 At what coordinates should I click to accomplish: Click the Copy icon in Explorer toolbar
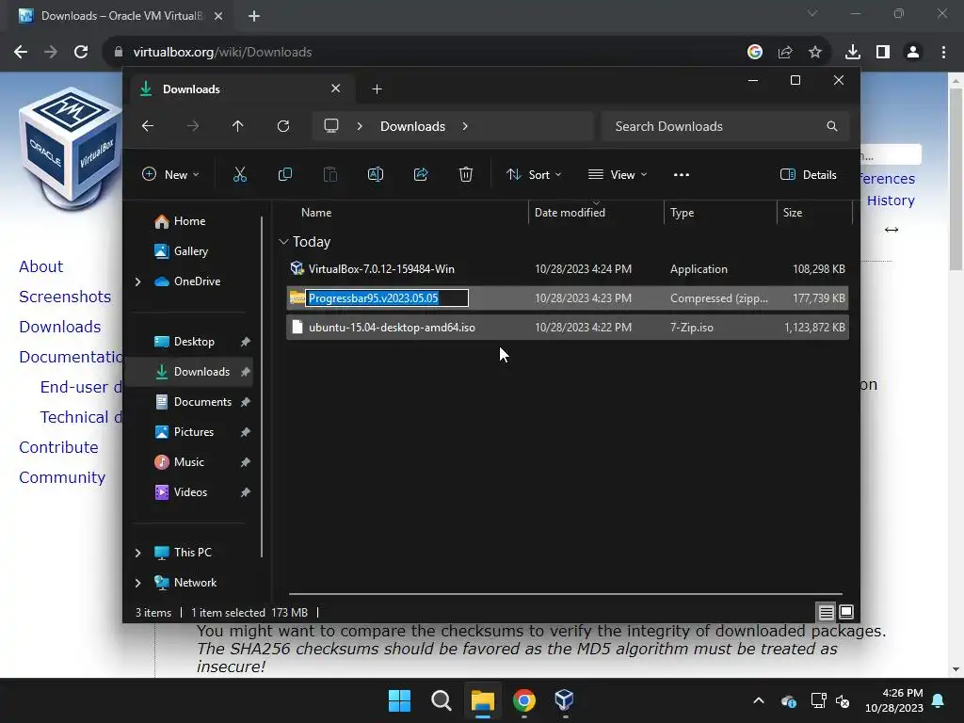pyautogui.click(x=284, y=174)
